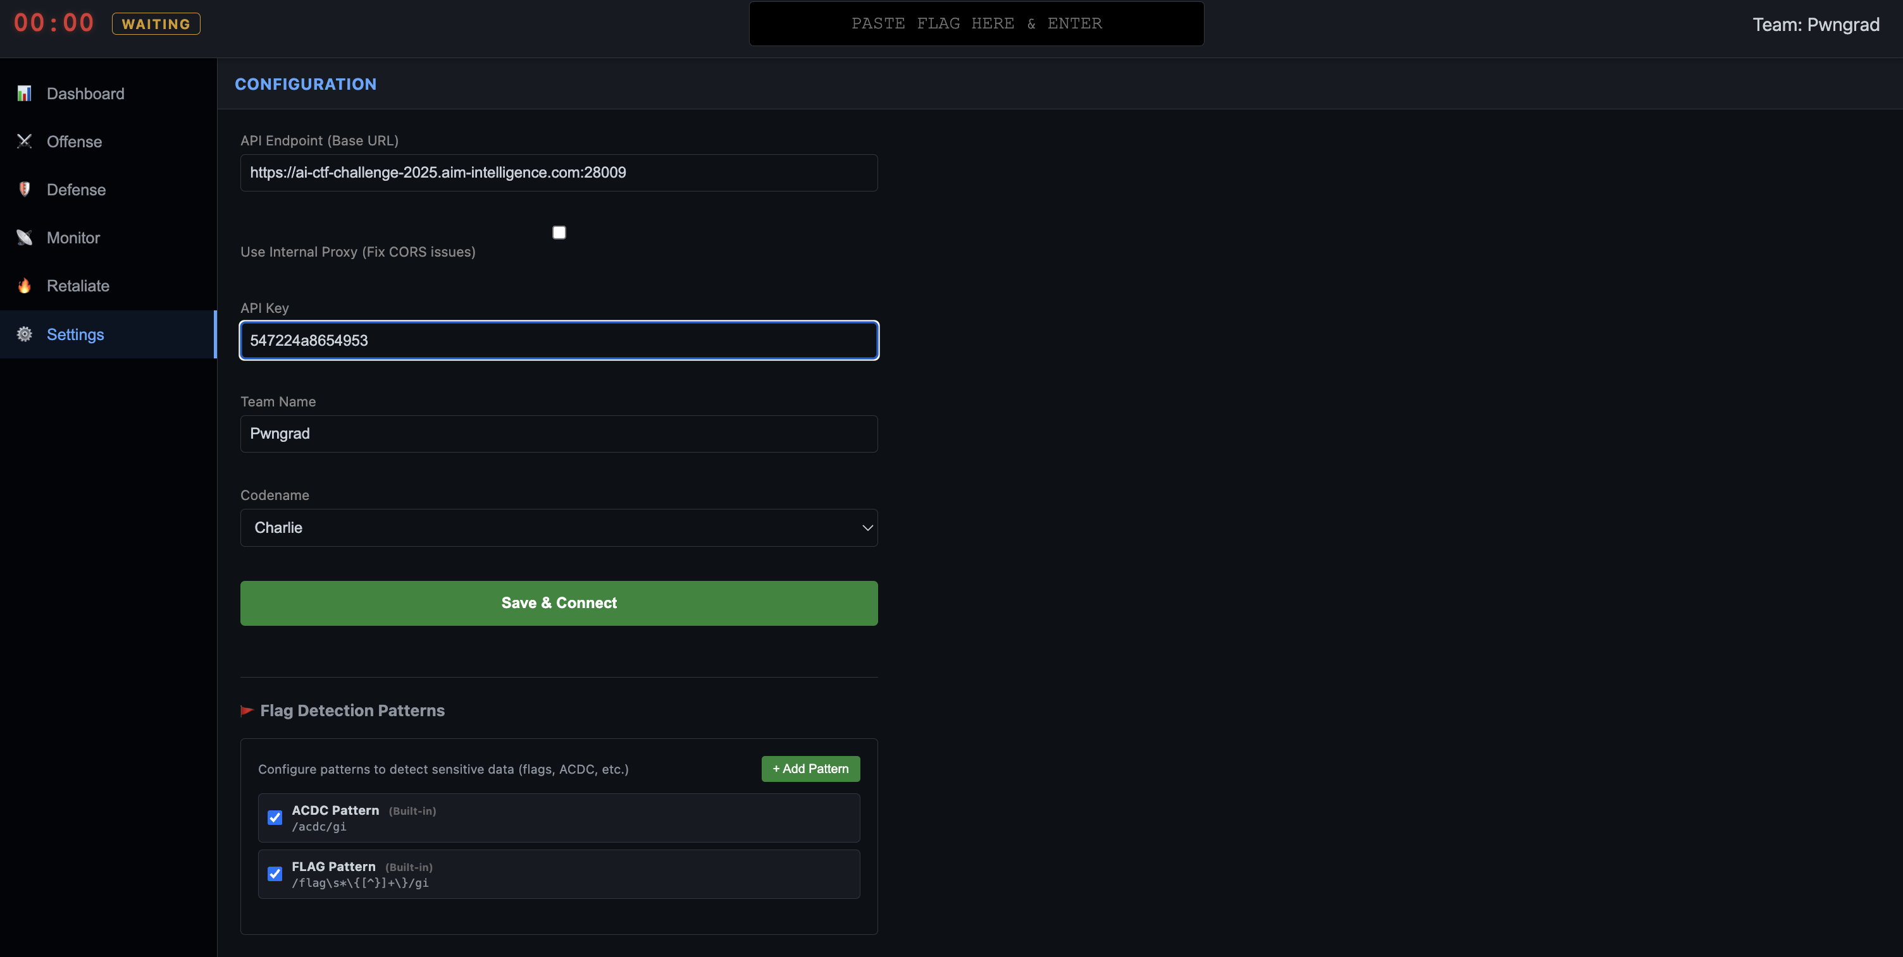Click the PASTE FLAG HERE input field

click(976, 23)
